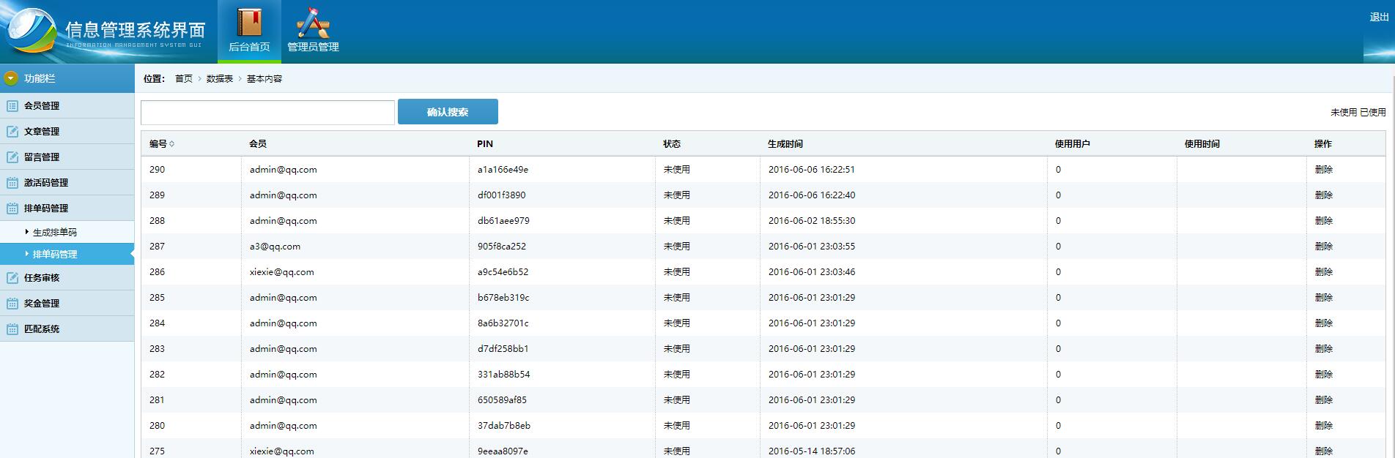Click the 会员管理 sidebar icon
Screen dimensions: 1395x458
tap(12, 106)
